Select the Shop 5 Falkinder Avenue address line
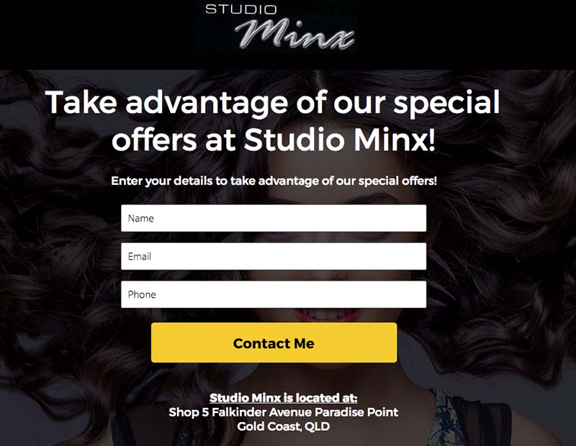Viewport: 576px width, 446px height. tap(283, 412)
